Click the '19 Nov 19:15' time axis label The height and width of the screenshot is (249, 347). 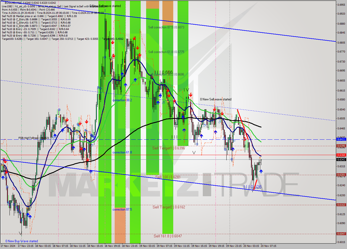click(x=217, y=246)
